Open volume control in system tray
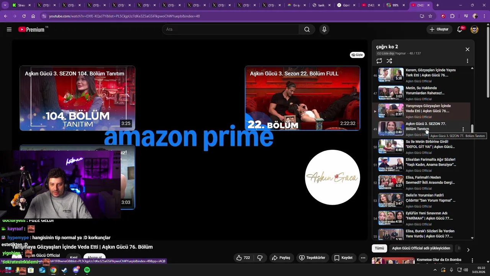Image resolution: width=490 pixels, height=276 pixels. coord(466,270)
